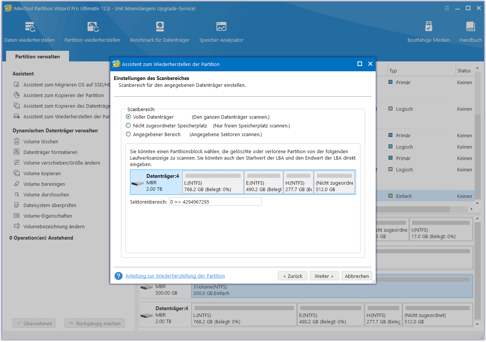Maximize the wizard dialog
The height and width of the screenshot is (342, 486).
pyautogui.click(x=360, y=64)
